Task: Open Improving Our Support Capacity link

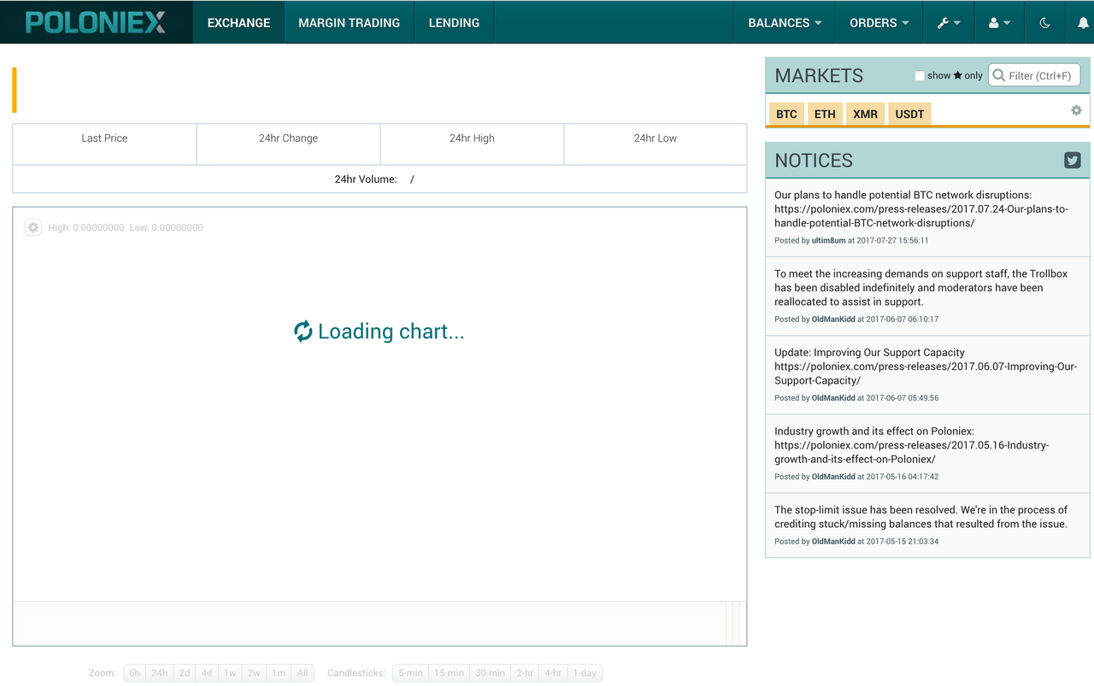Action: (925, 373)
